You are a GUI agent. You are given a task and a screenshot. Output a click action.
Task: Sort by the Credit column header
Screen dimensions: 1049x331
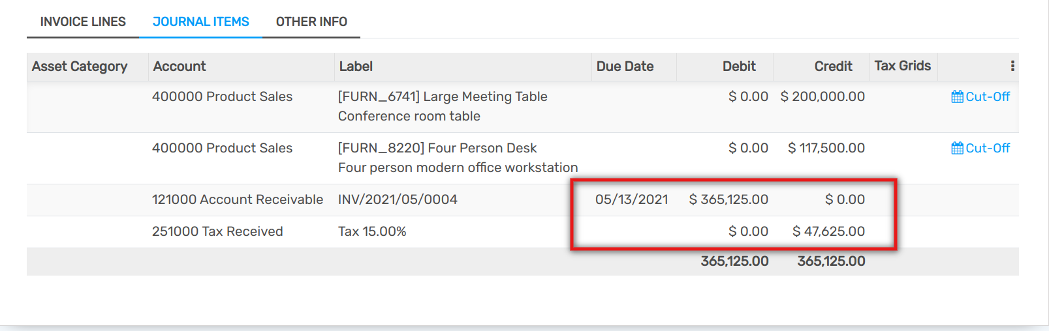click(x=833, y=66)
